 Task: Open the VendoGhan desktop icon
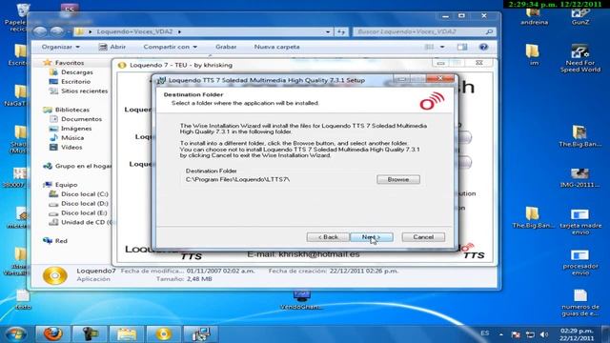coord(301,300)
